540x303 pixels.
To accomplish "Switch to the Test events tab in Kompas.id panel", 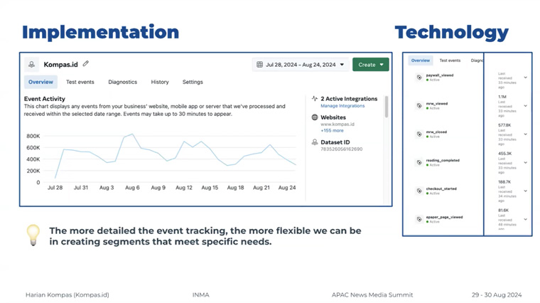I will point(80,82).
